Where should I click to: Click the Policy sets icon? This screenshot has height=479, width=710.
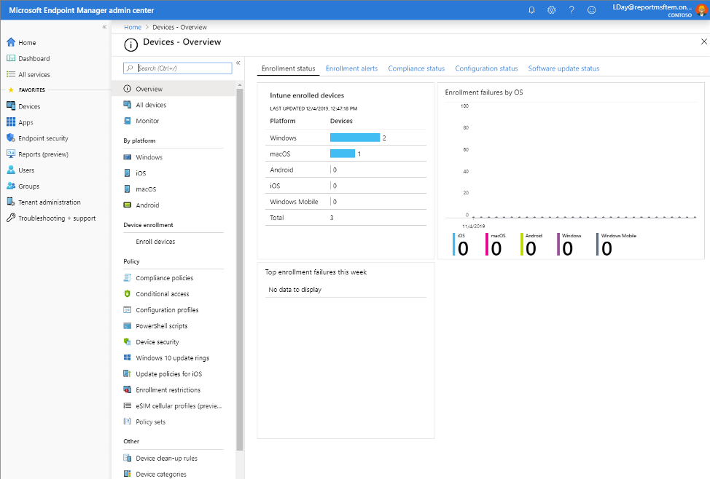tap(128, 421)
